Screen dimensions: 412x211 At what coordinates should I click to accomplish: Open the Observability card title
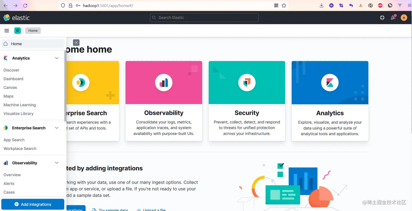[x=164, y=113]
